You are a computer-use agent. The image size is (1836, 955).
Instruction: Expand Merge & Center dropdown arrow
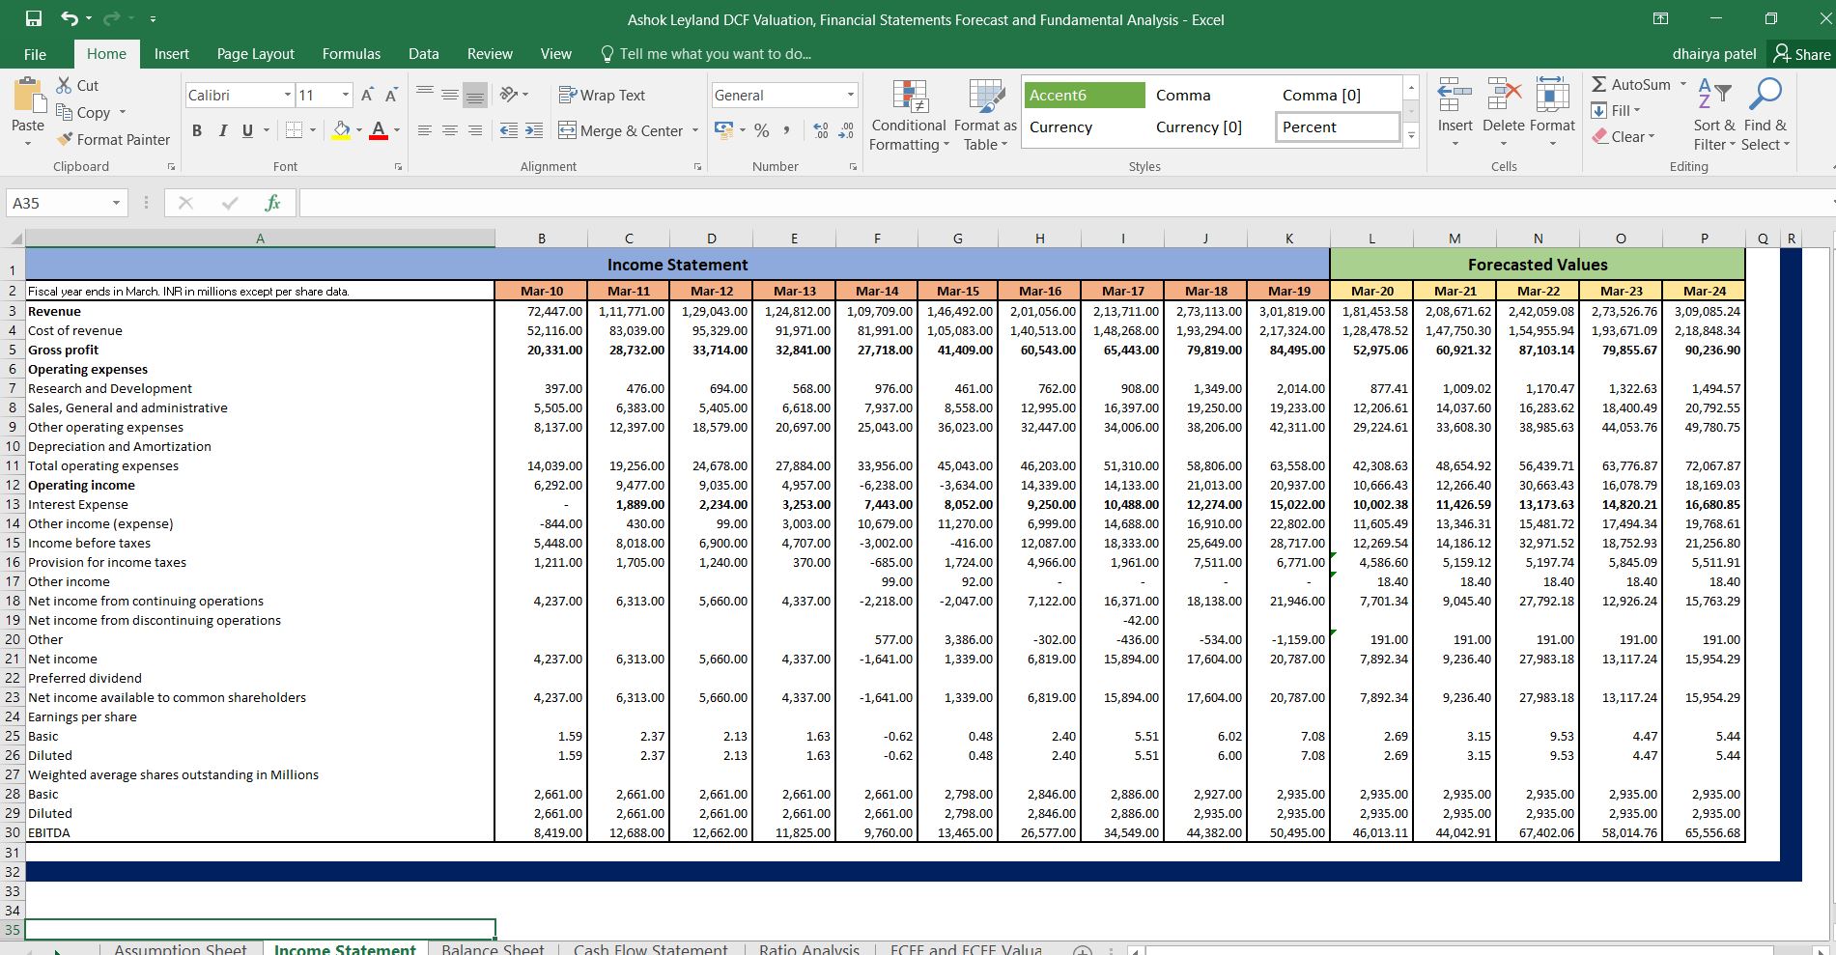[694, 130]
